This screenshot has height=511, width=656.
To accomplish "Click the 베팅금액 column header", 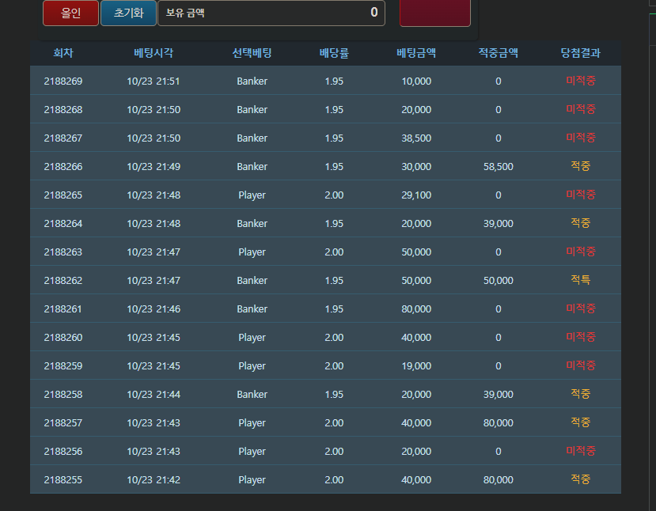I will click(416, 53).
